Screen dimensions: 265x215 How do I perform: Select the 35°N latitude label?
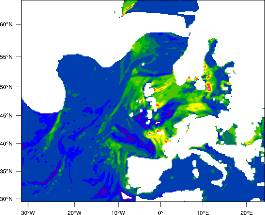6,171
